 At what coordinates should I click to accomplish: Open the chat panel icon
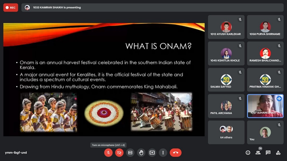coord(268,153)
